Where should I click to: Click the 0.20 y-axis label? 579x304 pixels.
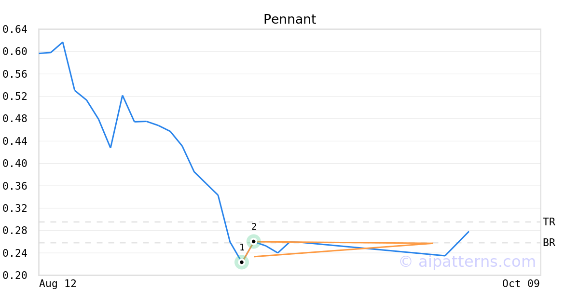14,276
